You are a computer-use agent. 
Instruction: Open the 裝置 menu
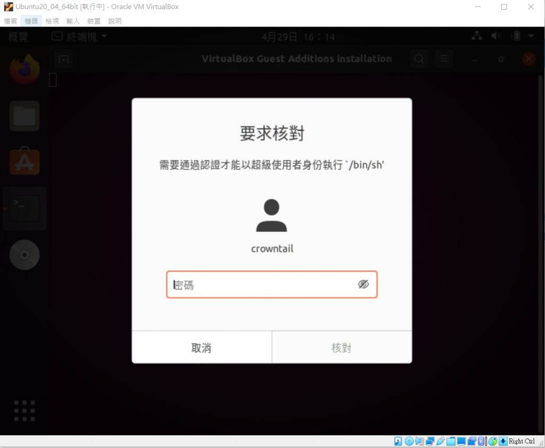click(x=94, y=21)
